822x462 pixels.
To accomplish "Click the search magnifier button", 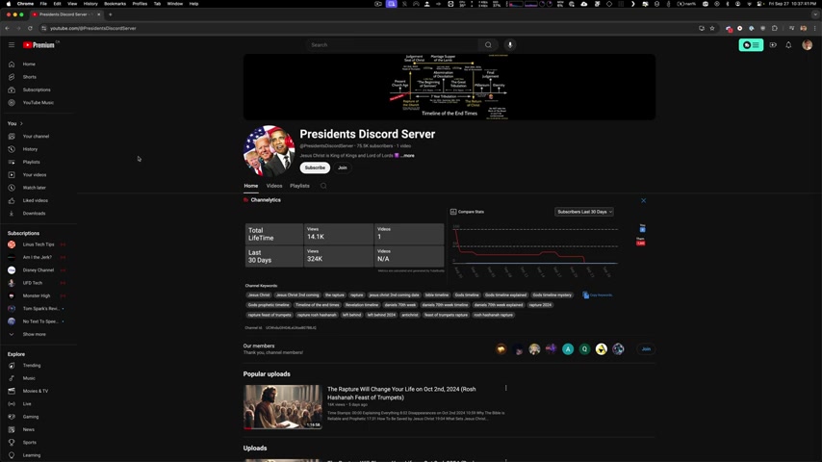I will [488, 45].
